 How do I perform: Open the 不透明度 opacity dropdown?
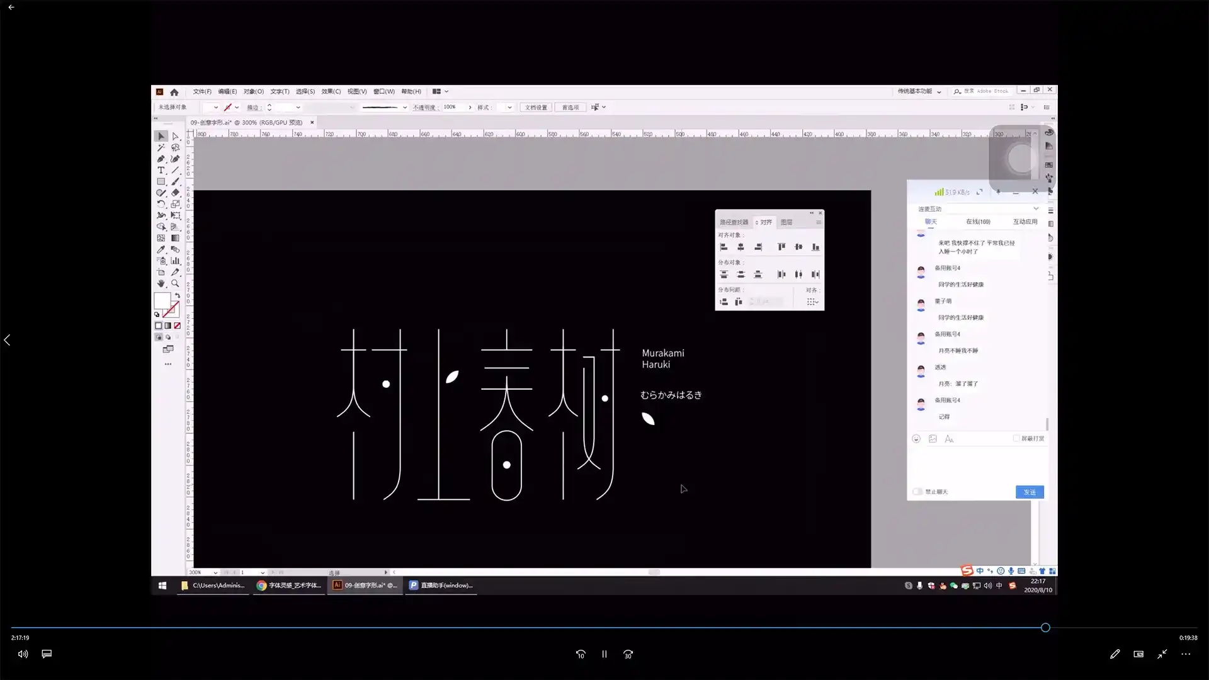[470, 107]
